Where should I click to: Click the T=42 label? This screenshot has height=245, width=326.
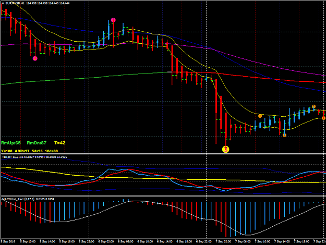coord(60,143)
